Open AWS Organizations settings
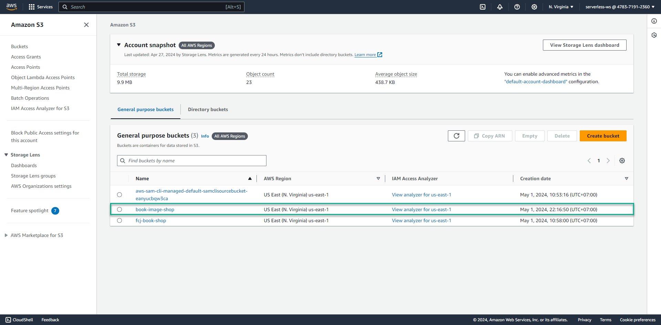661x325 pixels. 41,186
